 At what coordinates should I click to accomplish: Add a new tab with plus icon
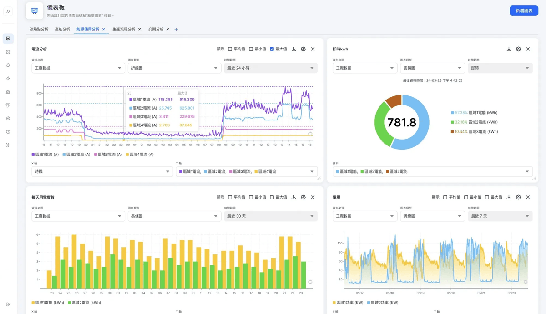coord(177,30)
